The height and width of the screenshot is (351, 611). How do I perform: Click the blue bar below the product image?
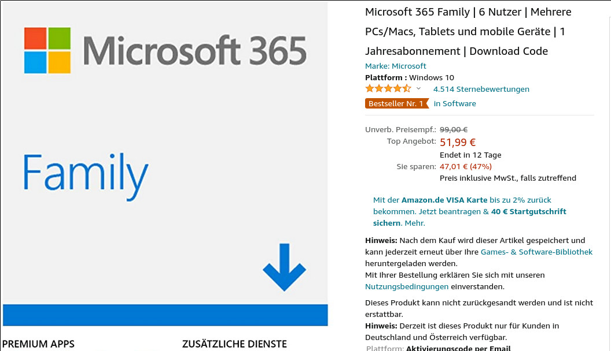point(165,315)
